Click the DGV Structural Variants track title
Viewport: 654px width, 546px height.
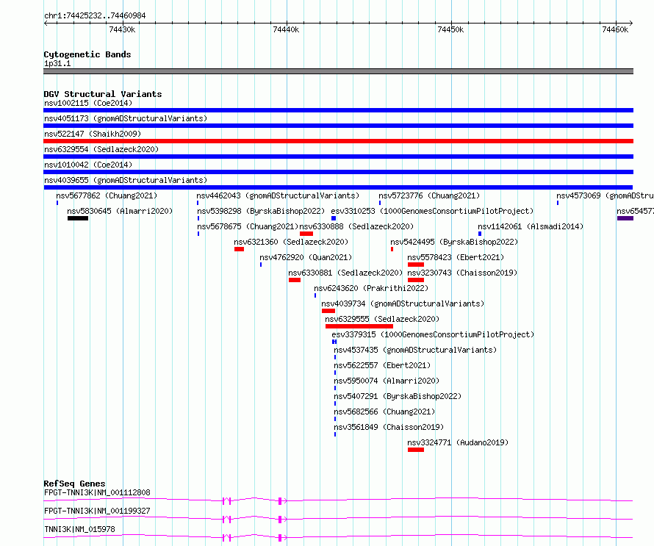(103, 94)
